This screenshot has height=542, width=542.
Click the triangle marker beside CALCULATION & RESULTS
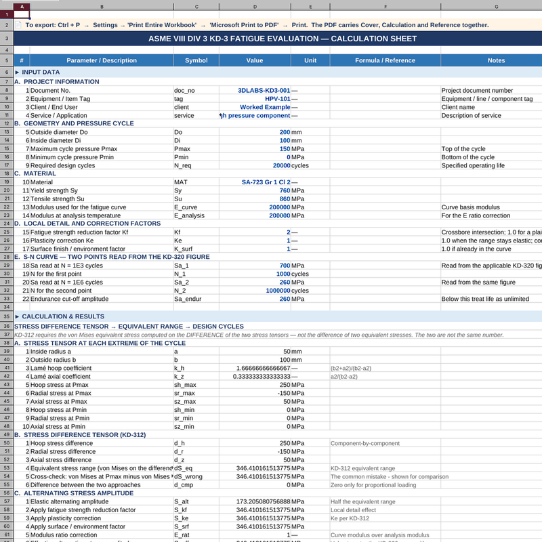point(18,316)
